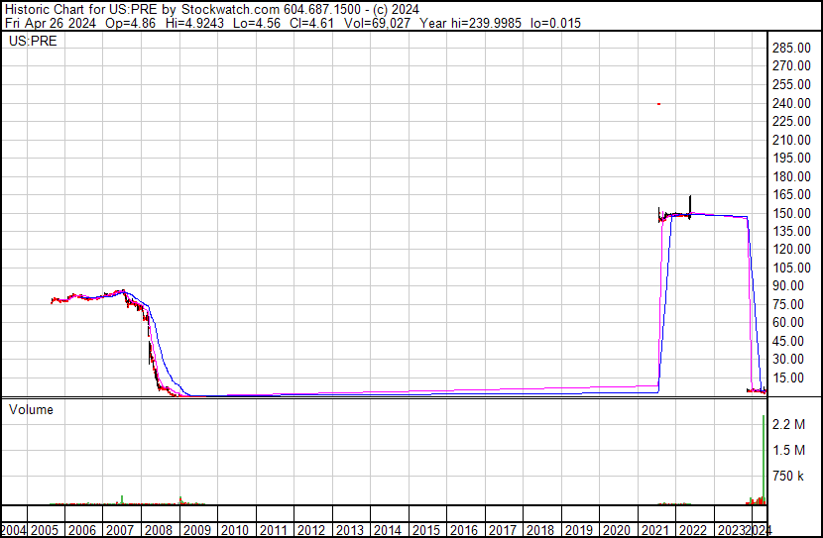Viewport: 823px width, 538px height.
Task: Select the 2018 year label on time axis
Action: tap(540, 530)
